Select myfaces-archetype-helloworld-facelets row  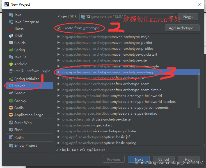pyautogui.click(x=128, y=102)
